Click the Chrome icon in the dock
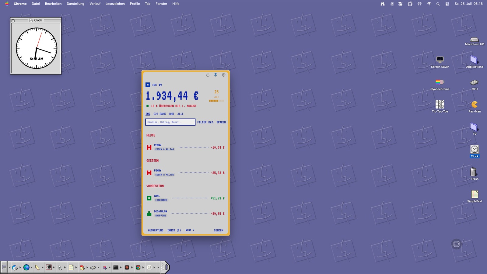The height and width of the screenshot is (274, 487). coord(138,267)
